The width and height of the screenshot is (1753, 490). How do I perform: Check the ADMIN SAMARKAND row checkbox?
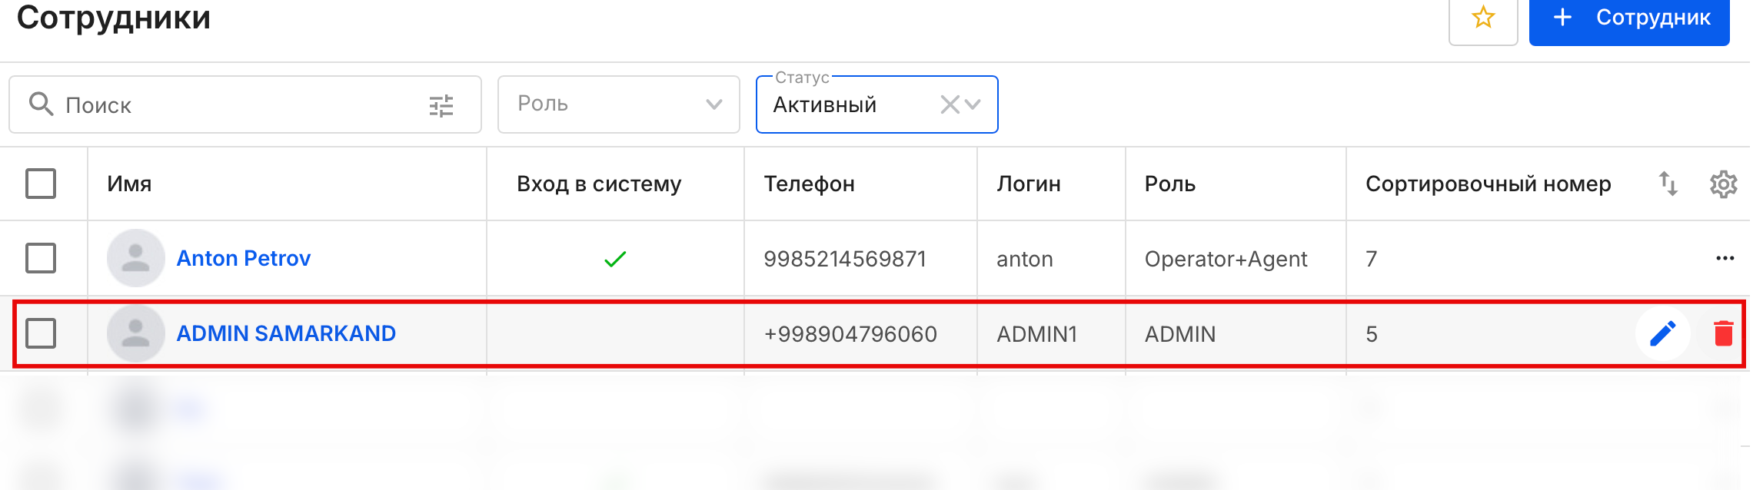[41, 333]
